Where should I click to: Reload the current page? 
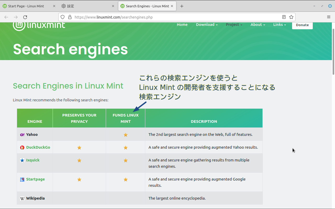[25, 17]
